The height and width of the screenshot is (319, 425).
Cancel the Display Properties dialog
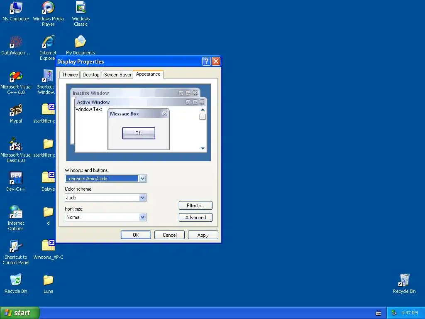[x=169, y=235]
